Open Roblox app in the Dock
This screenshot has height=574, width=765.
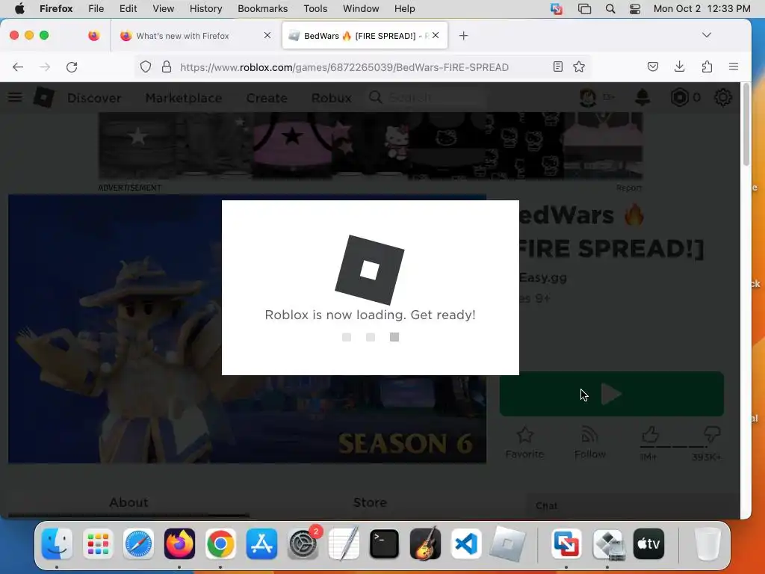click(507, 544)
